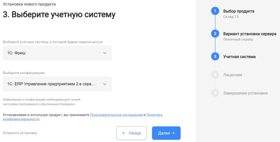Select the Учетная система step label
The height and width of the screenshot is (142, 280).
(239, 57)
